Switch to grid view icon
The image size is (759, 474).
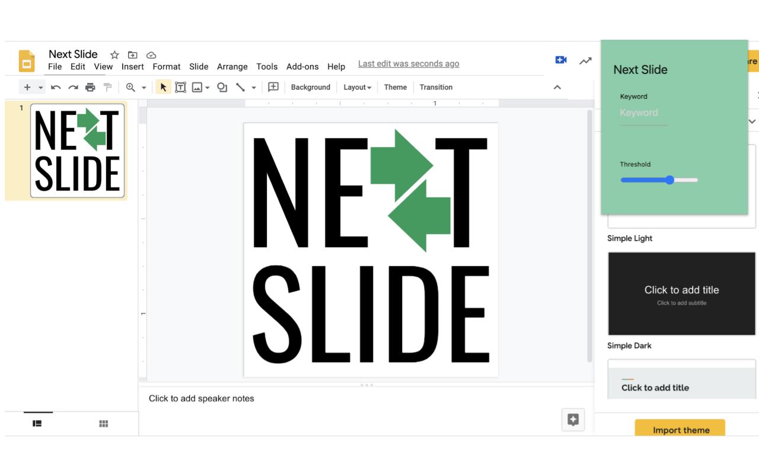[x=104, y=423]
